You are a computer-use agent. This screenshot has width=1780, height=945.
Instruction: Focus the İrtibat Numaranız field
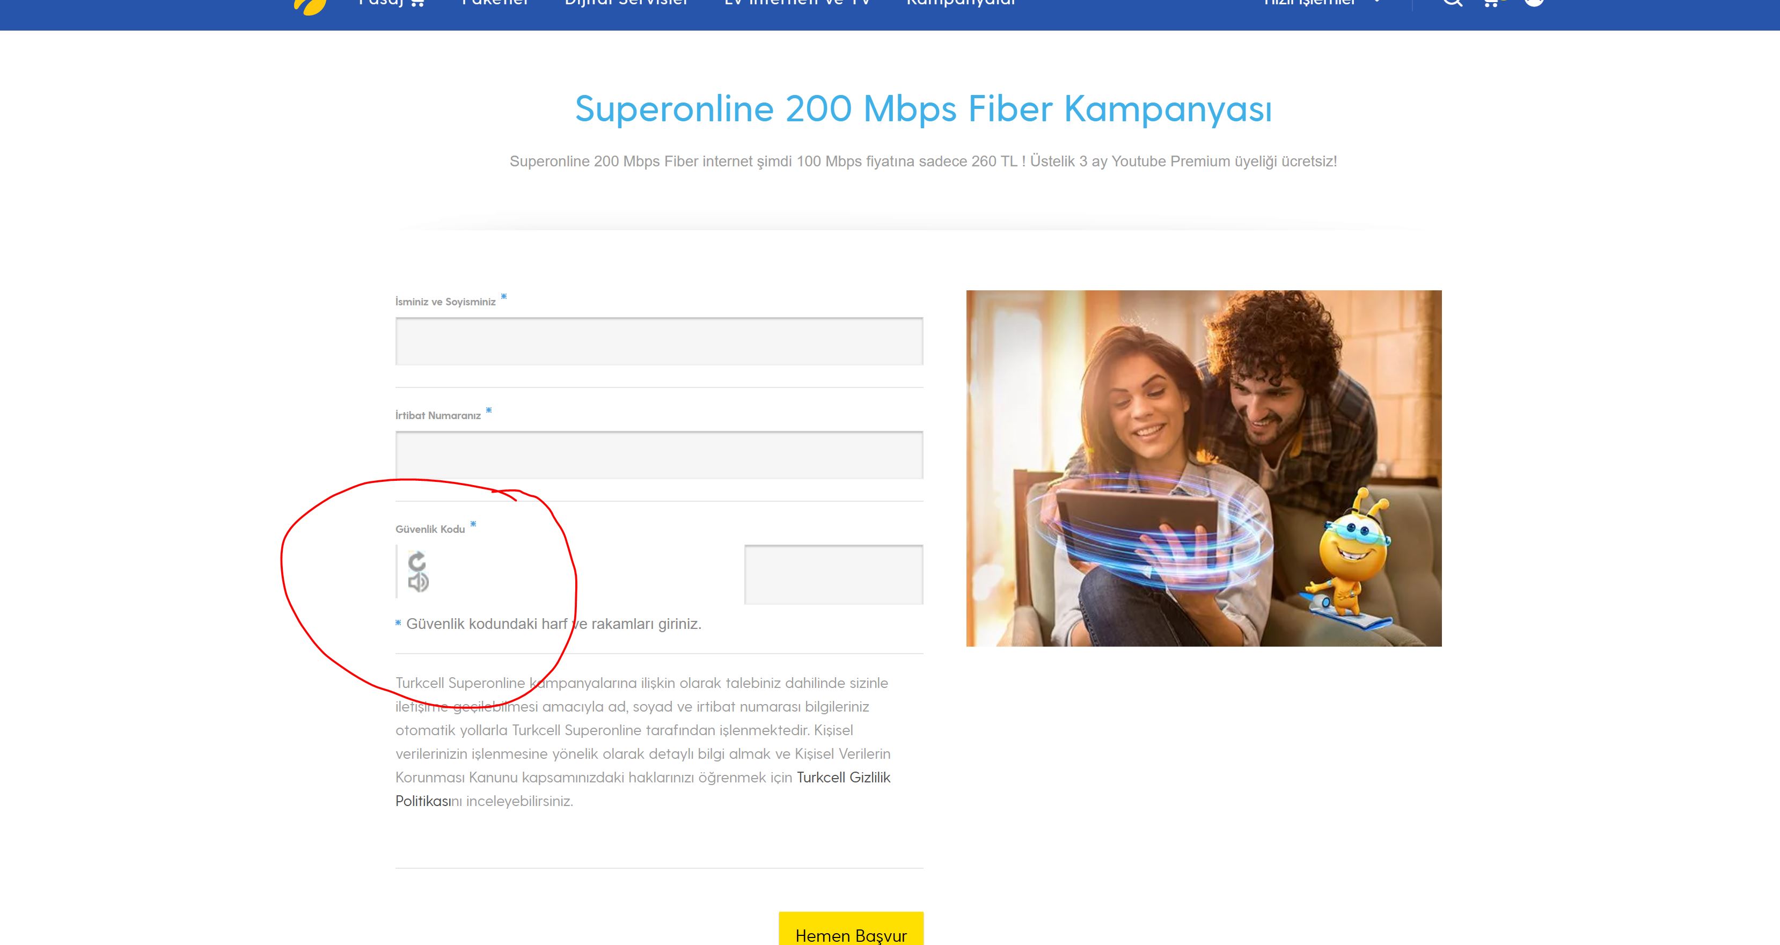[659, 455]
